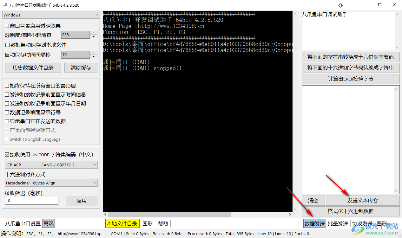This screenshot has height=238, width=402.
Task: Switch to 本地文件目录 tab
Action: click(x=122, y=223)
